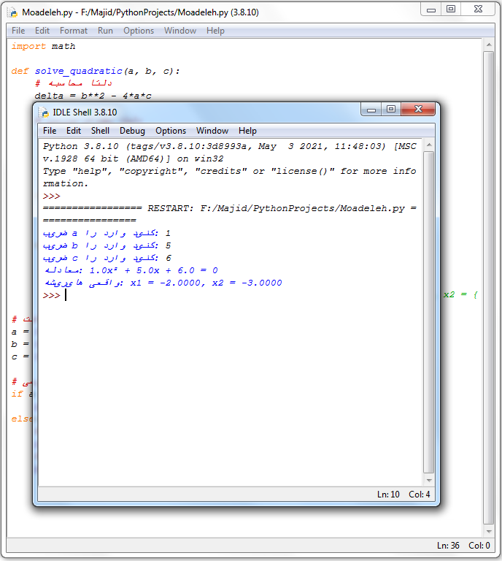Click the editor scrollbar's up arrow
Screen dimensions: 502x561
490,46
